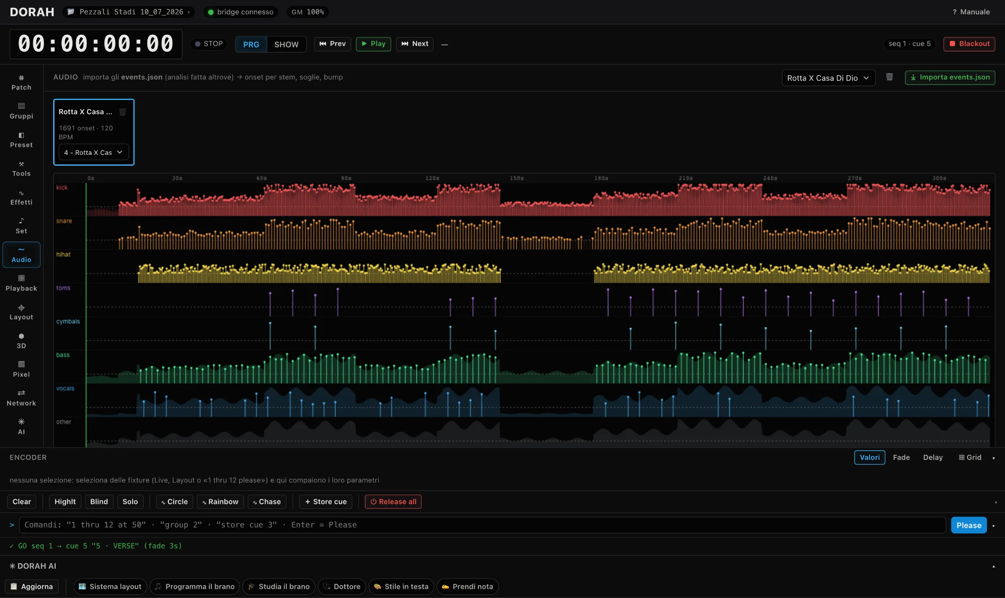Open the Layout sidebar section

coord(21,312)
